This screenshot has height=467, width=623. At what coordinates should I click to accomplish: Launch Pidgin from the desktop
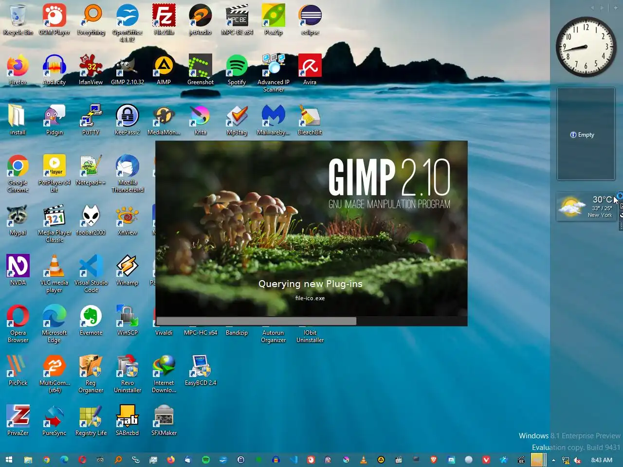(55, 120)
